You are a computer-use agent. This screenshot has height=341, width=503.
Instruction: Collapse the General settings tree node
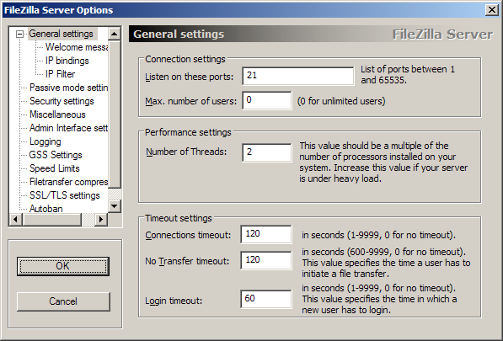(x=20, y=34)
